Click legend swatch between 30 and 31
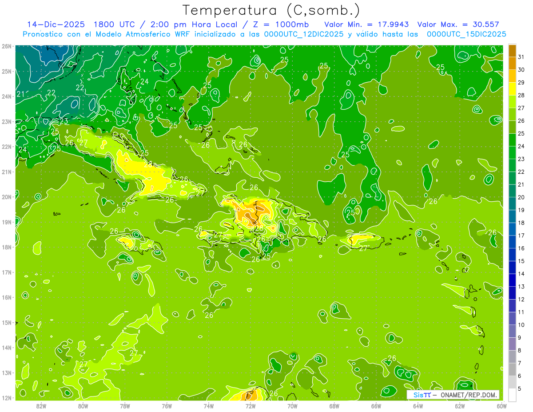Screen dimensions: 533x412 pyautogui.click(x=512, y=64)
